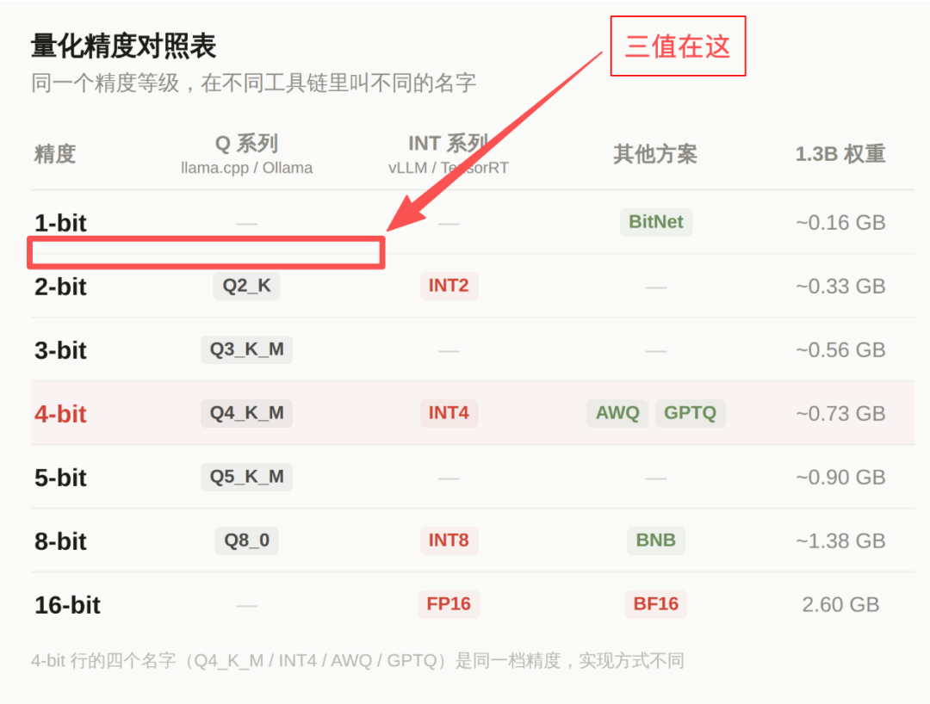Viewport: 930px width, 704px height.
Task: Click the "Q3_K_M" badge
Action: [247, 349]
